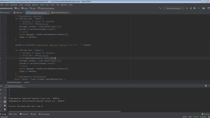Open the Edit menu
210x118 pixels.
(2, 5)
